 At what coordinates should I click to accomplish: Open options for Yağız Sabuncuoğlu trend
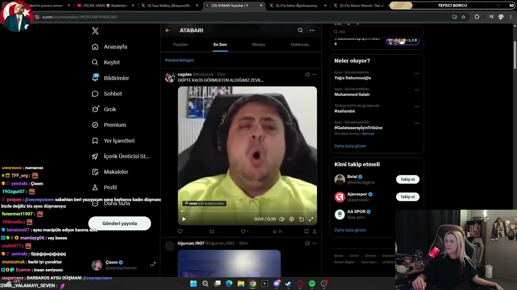point(417,73)
